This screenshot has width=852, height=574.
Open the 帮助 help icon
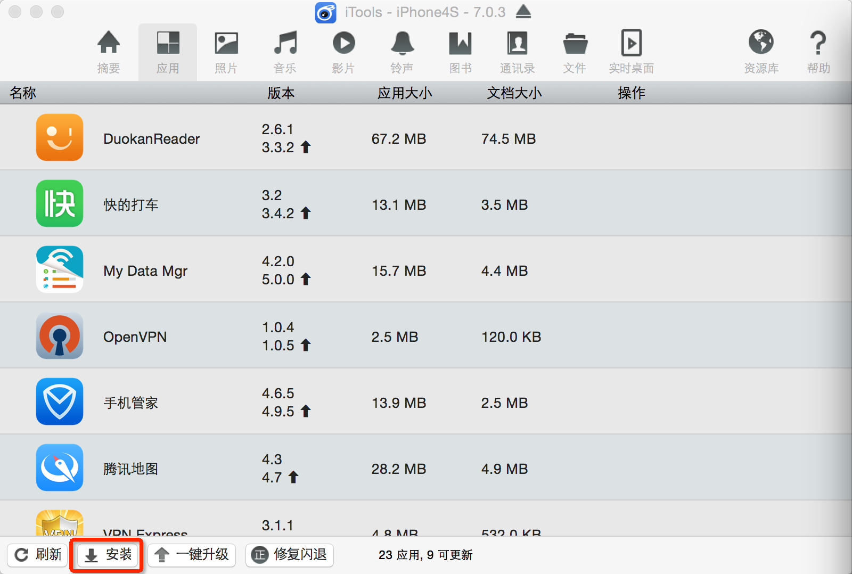818,52
